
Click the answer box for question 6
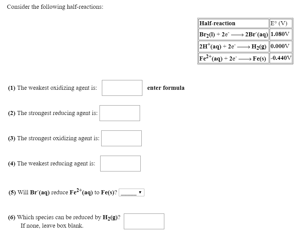[x=144, y=221]
